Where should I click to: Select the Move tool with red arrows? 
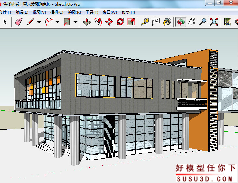pos(109,22)
